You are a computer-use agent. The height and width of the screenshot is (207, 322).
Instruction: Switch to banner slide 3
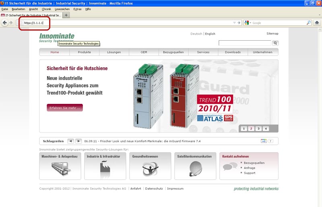click(258, 129)
